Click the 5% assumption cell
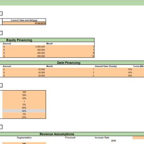 pyautogui.click(x=24, y=105)
